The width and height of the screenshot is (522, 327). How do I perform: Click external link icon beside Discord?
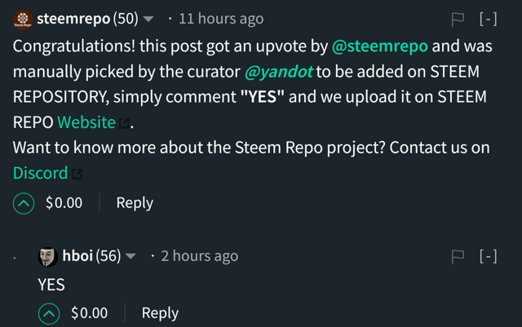tap(77, 174)
